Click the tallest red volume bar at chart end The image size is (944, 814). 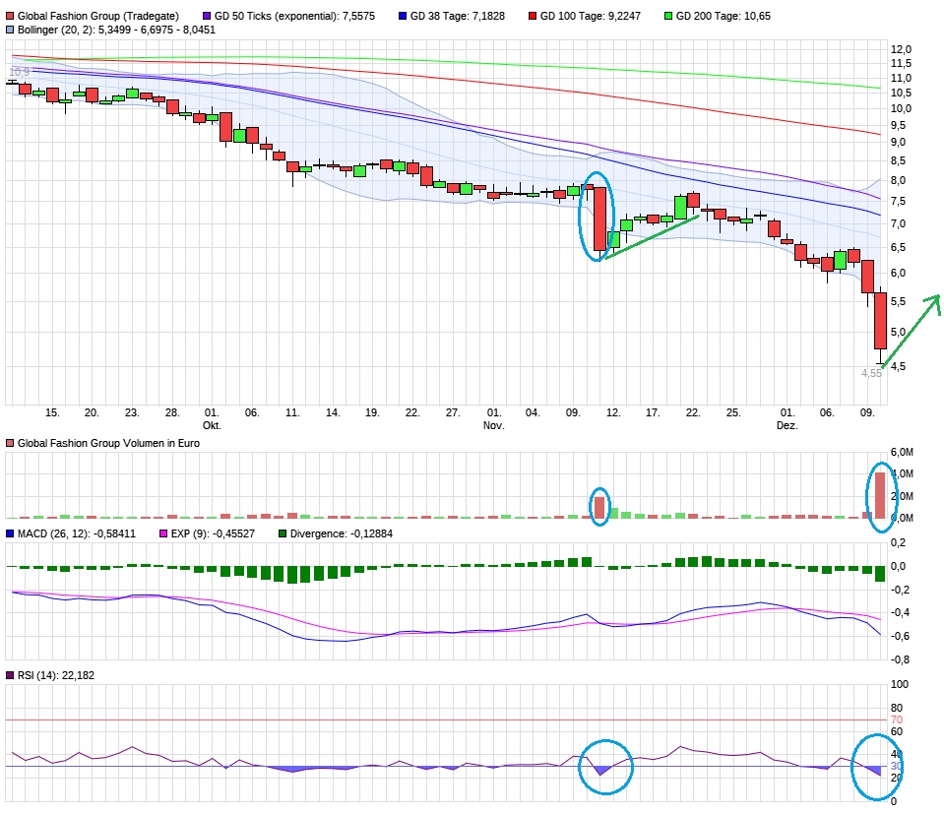[880, 495]
